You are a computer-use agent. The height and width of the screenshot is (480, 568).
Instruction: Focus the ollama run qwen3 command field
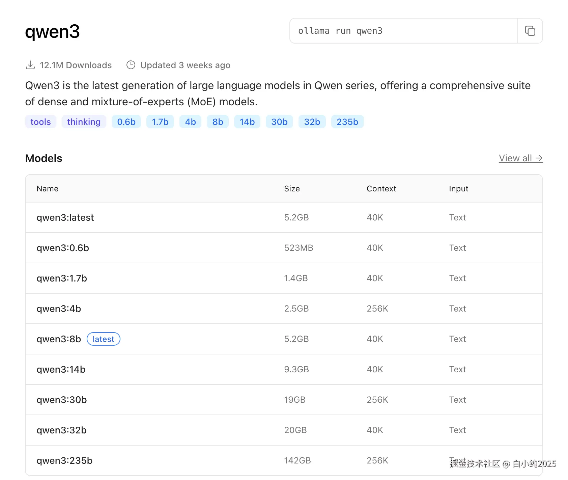pyautogui.click(x=404, y=31)
